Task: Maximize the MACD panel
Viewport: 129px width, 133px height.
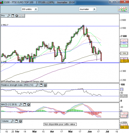Action: coord(24,105)
